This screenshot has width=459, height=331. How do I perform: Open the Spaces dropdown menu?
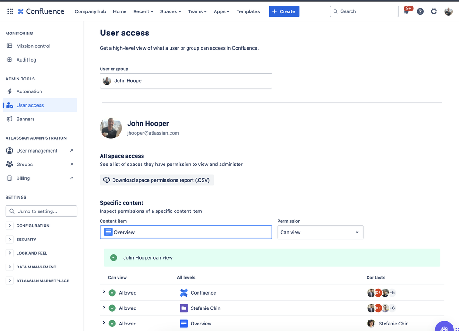click(x=170, y=11)
